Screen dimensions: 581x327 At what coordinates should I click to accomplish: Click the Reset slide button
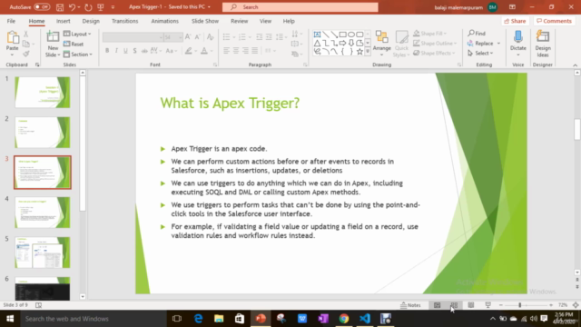[74, 44]
